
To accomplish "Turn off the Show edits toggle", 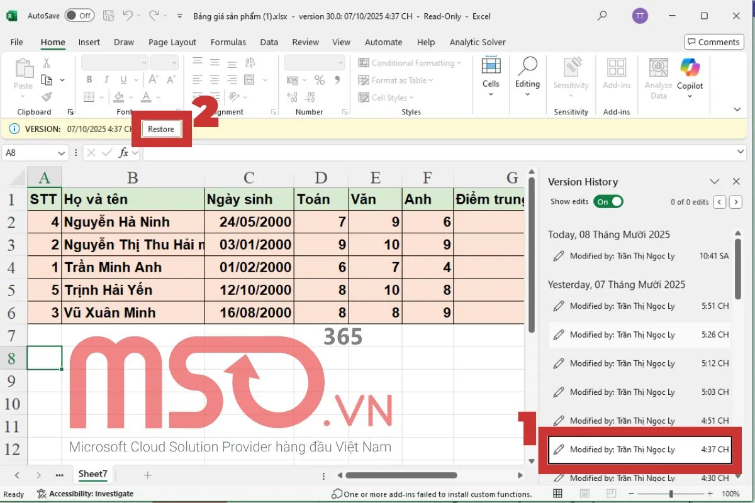I will pyautogui.click(x=608, y=202).
